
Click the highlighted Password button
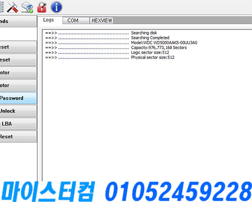[x=18, y=98]
